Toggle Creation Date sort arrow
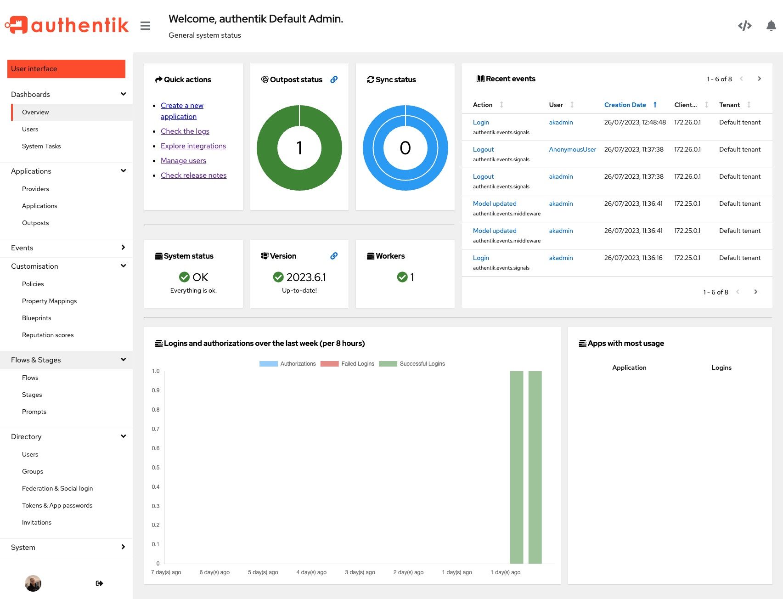Image resolution: width=783 pixels, height=599 pixels. 655,105
